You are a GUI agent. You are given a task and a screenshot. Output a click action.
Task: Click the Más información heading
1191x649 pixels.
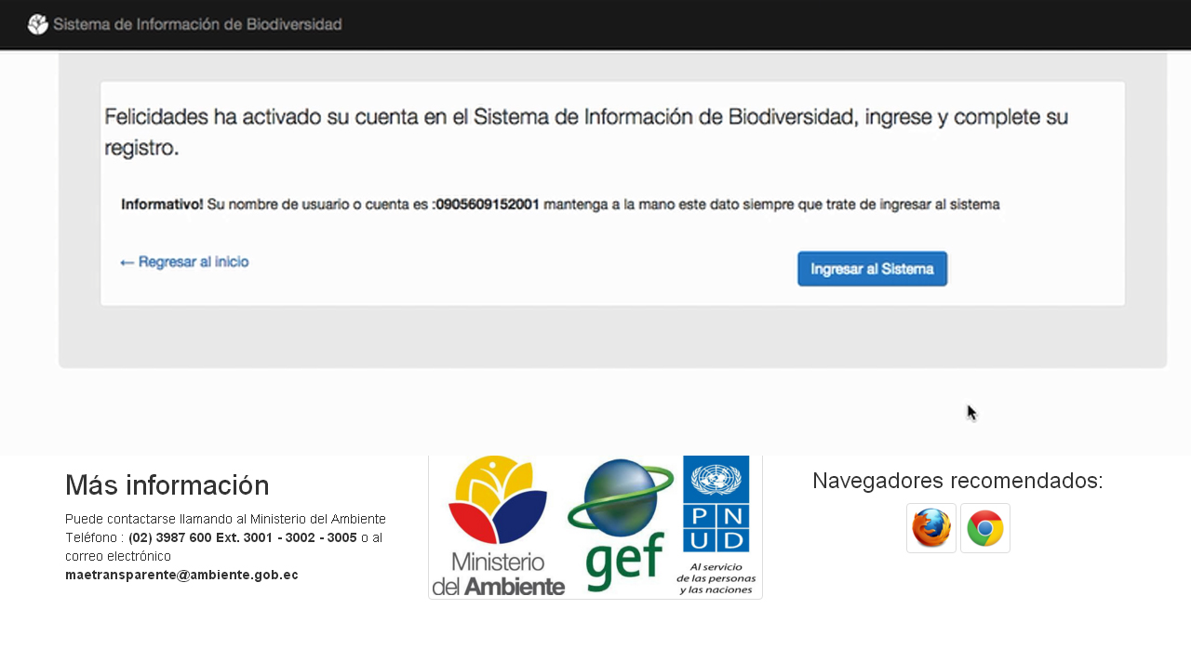point(167,485)
